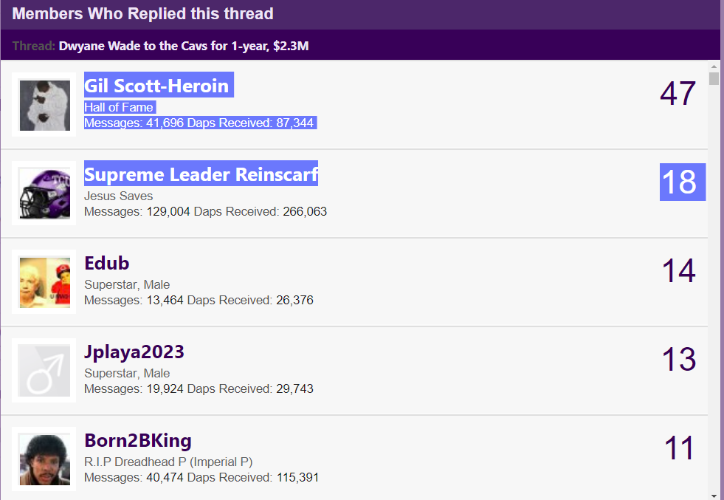Image resolution: width=724 pixels, height=500 pixels.
Task: Open the Dwyane Wade to the Cavs thread title
Action: [183, 46]
